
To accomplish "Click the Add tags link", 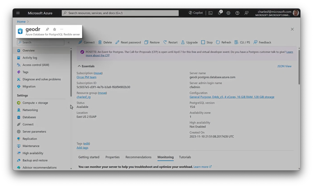I will pos(82,148).
